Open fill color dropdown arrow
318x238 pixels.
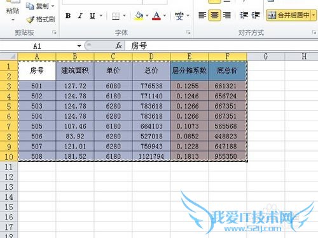(147, 16)
